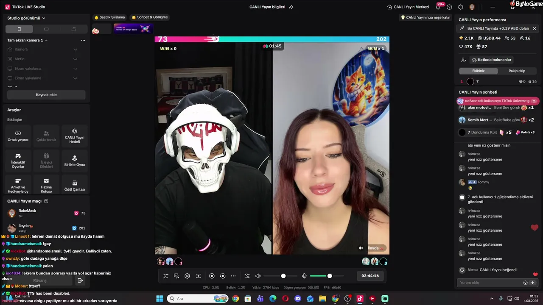Viewport: 543px width, 305px height.
Task: Click the "CANLI Yayınınıza neşe katın" tip
Action: (x=425, y=17)
